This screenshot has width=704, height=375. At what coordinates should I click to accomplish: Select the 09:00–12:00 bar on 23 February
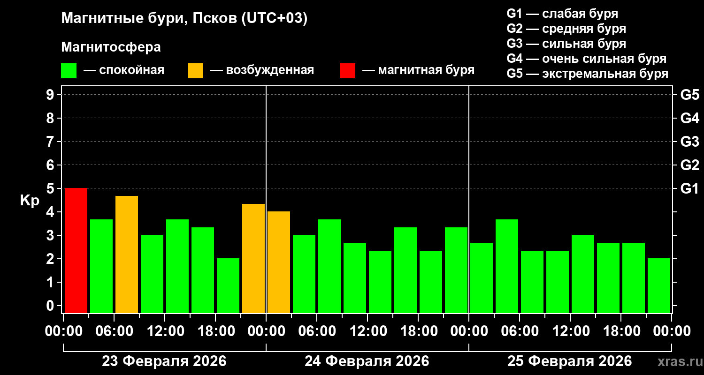[152, 274]
